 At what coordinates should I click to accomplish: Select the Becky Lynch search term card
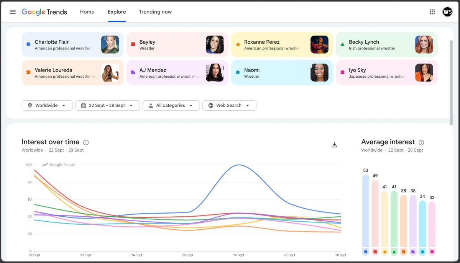click(x=387, y=44)
